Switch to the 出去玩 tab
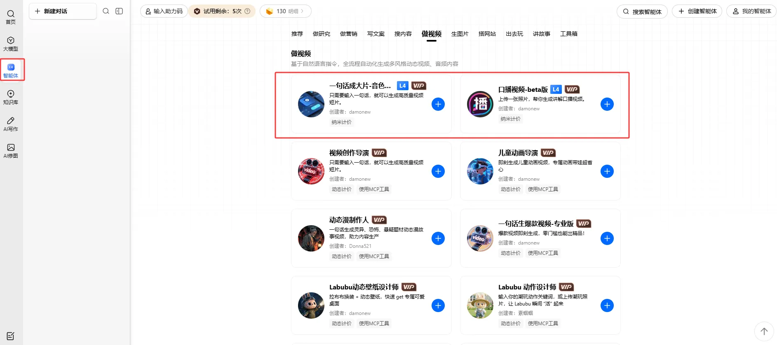The width and height of the screenshot is (777, 345). (514, 34)
